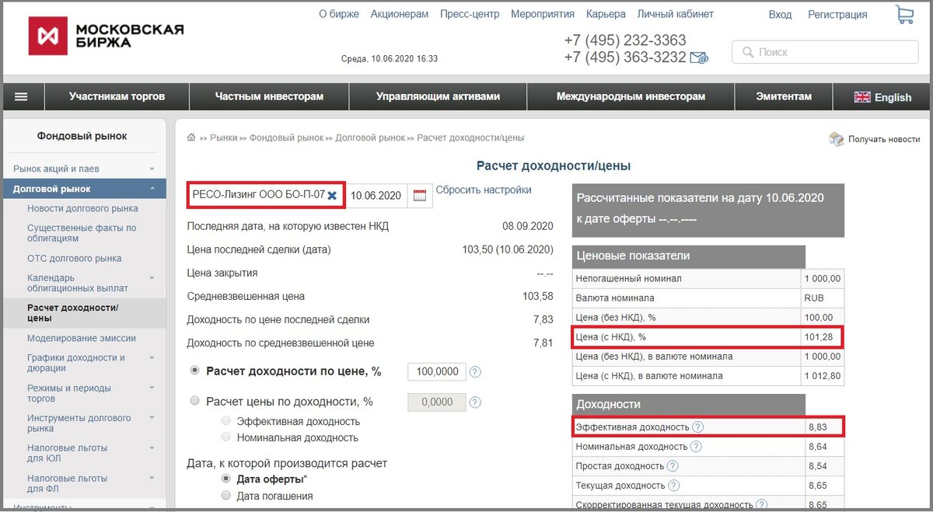Select Расчет доходности по цене radio
Image resolution: width=933 pixels, height=512 pixels.
tap(195, 371)
